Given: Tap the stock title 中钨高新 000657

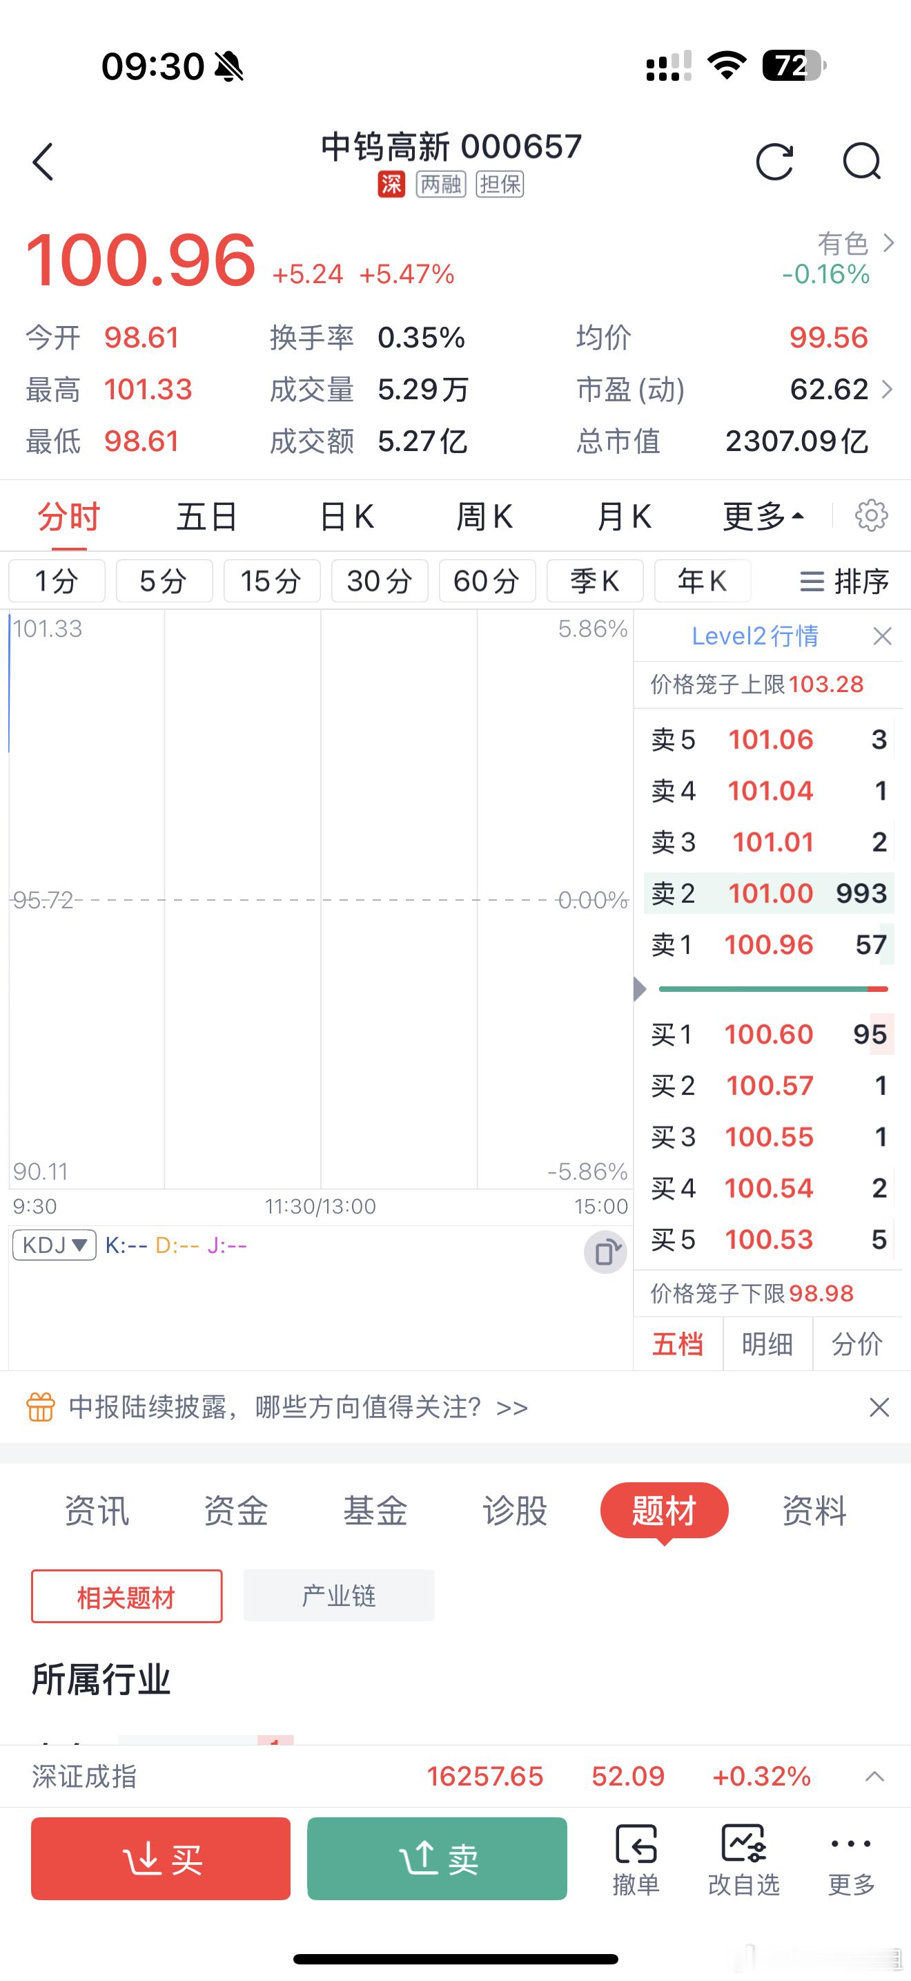Looking at the screenshot, I should click(x=451, y=147).
